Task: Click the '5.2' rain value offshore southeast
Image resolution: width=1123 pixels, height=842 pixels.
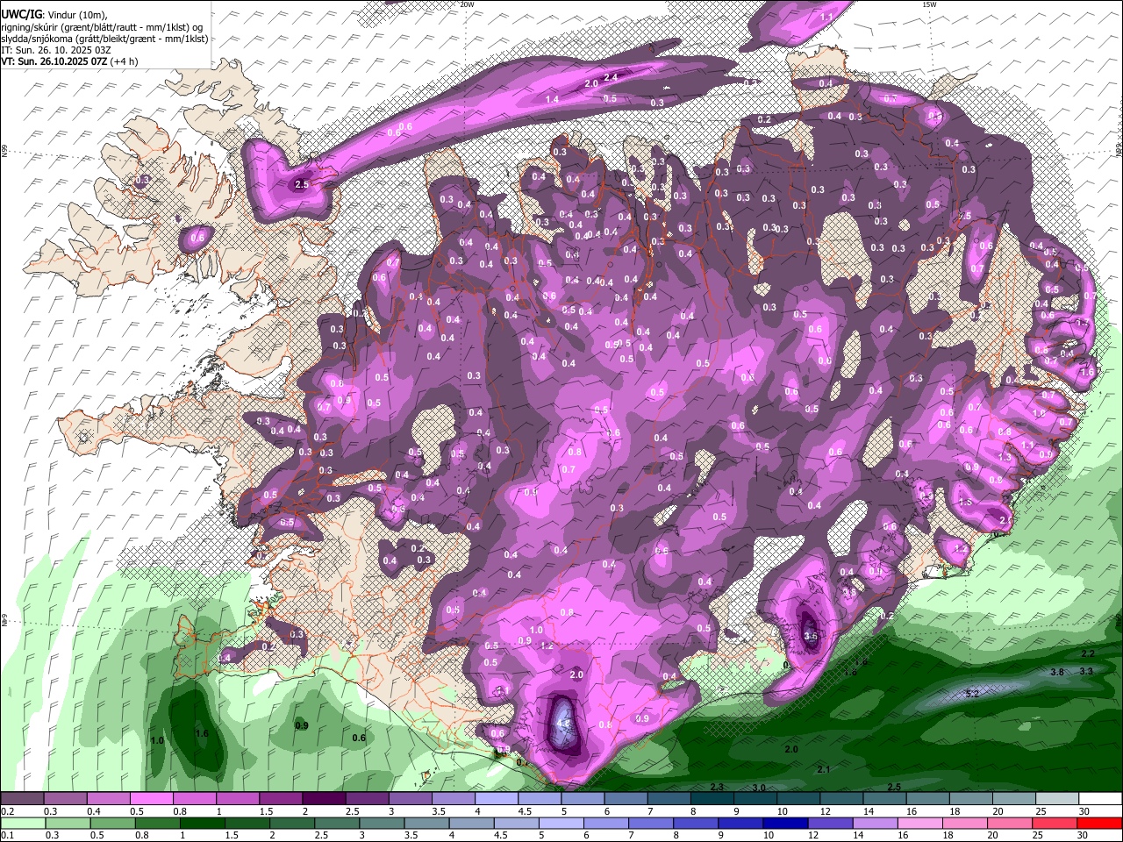Action: pyautogui.click(x=971, y=694)
